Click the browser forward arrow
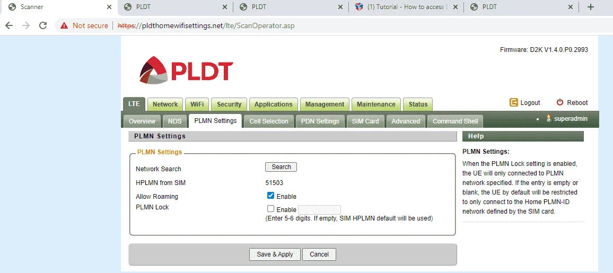 (x=26, y=25)
